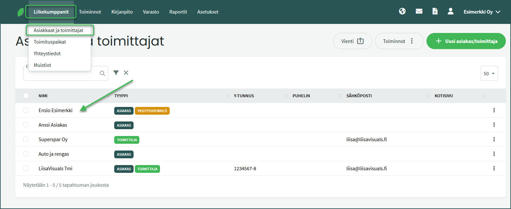Toggle the select-all checkbox in table header
This screenshot has height=209, width=511.
(x=26, y=96)
